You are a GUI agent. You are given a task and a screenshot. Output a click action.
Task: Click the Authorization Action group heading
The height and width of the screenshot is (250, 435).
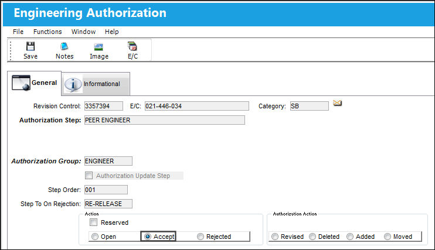click(x=295, y=214)
